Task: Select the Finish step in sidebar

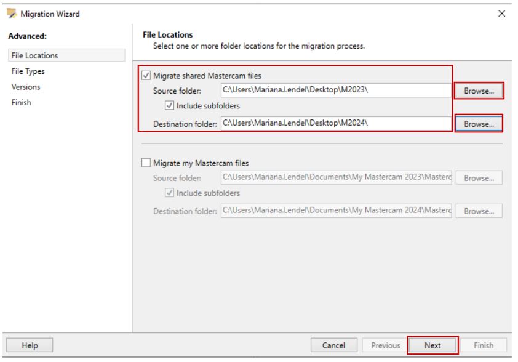Action: [21, 102]
